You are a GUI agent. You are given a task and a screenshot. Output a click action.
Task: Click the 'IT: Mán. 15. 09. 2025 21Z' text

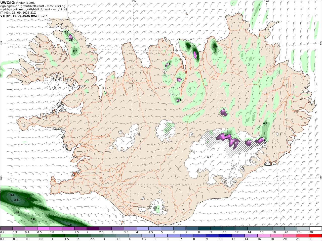(x=18, y=13)
